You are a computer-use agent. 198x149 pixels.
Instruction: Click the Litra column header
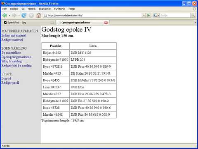coord(93,46)
